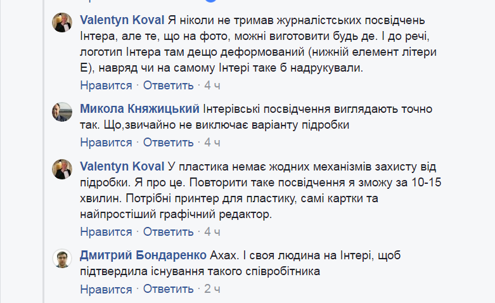Click Valentyn Koval's avatar on third comment
The height and width of the screenshot is (303, 495).
(61, 170)
